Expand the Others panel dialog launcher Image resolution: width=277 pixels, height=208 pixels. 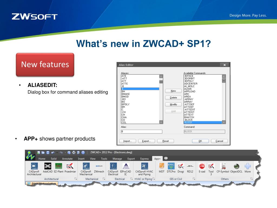pos(252,179)
